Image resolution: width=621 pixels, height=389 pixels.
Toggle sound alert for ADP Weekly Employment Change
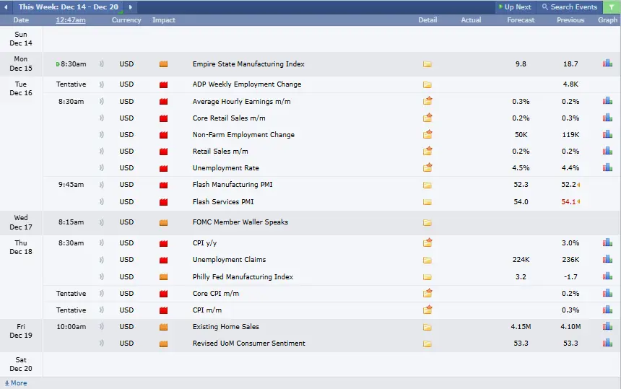[x=102, y=84]
